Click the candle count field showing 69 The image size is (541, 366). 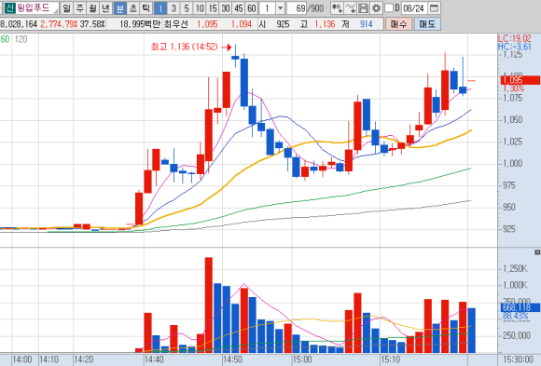(x=297, y=8)
